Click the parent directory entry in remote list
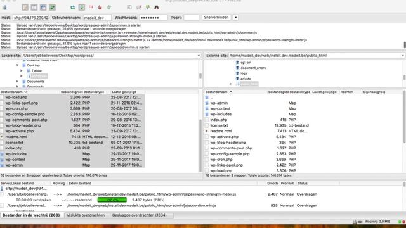406x228 pixels. pyautogui.click(x=211, y=98)
